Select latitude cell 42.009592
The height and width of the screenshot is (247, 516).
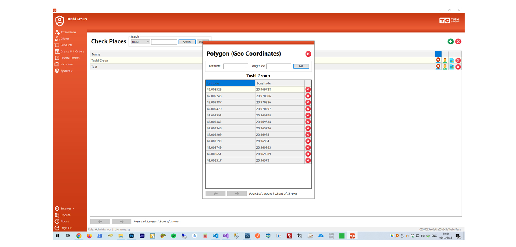click(x=230, y=115)
